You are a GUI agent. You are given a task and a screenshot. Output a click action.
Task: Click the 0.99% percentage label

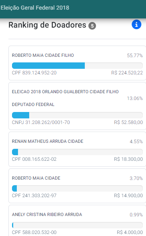pos(136,215)
